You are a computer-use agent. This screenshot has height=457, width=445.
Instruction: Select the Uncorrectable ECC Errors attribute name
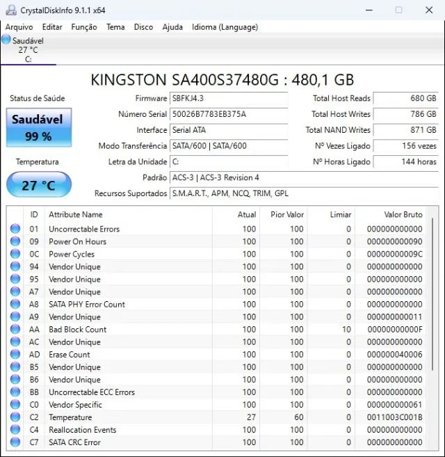(x=92, y=392)
